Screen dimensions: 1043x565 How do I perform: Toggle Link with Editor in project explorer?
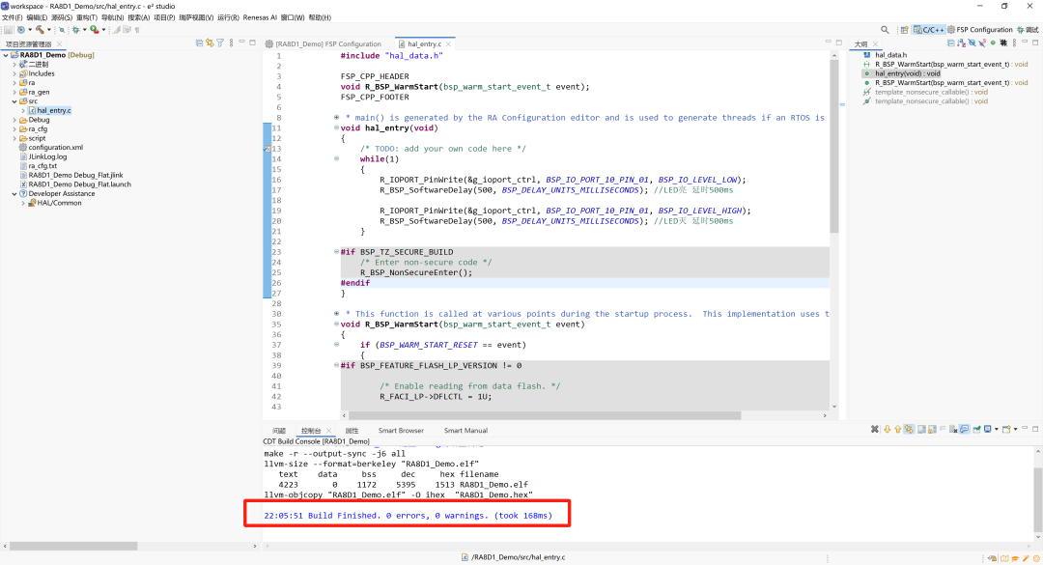tap(210, 42)
